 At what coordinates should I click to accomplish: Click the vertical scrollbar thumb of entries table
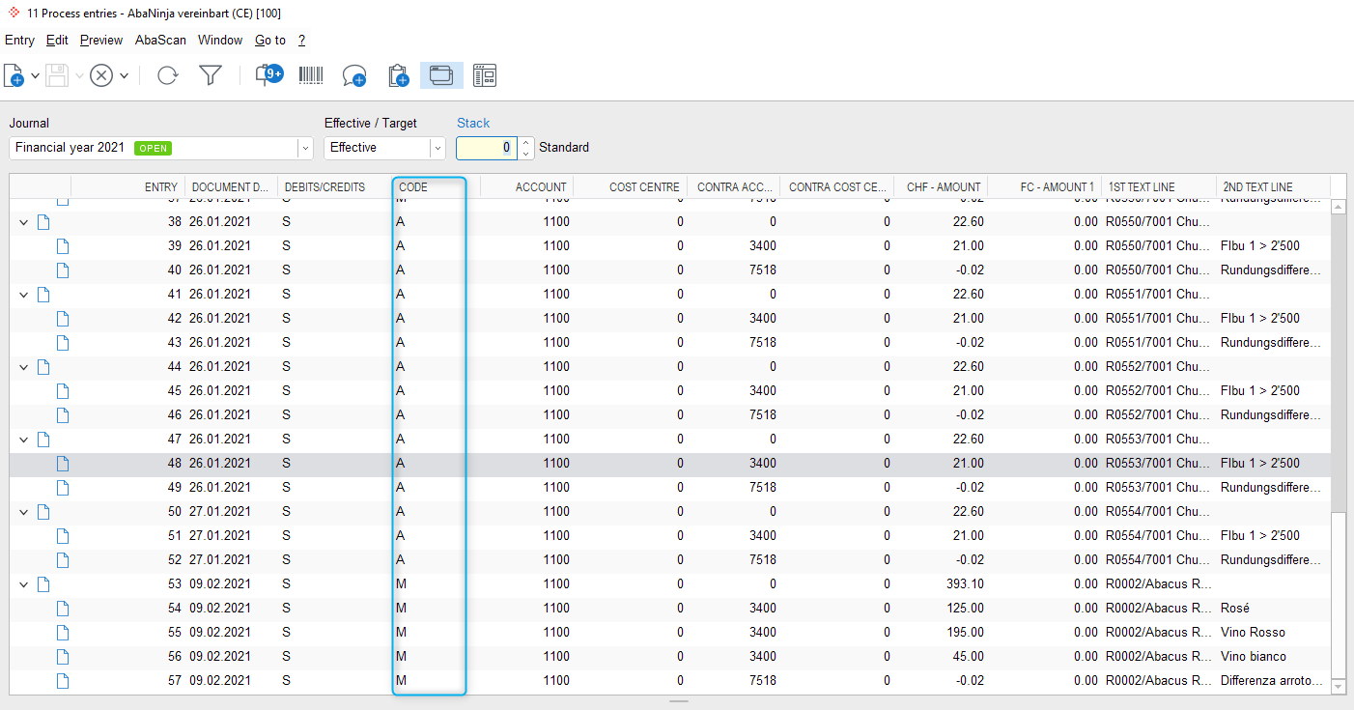click(1338, 593)
